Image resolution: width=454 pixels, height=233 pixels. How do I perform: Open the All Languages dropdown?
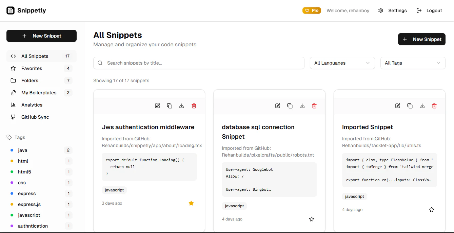[x=342, y=63]
